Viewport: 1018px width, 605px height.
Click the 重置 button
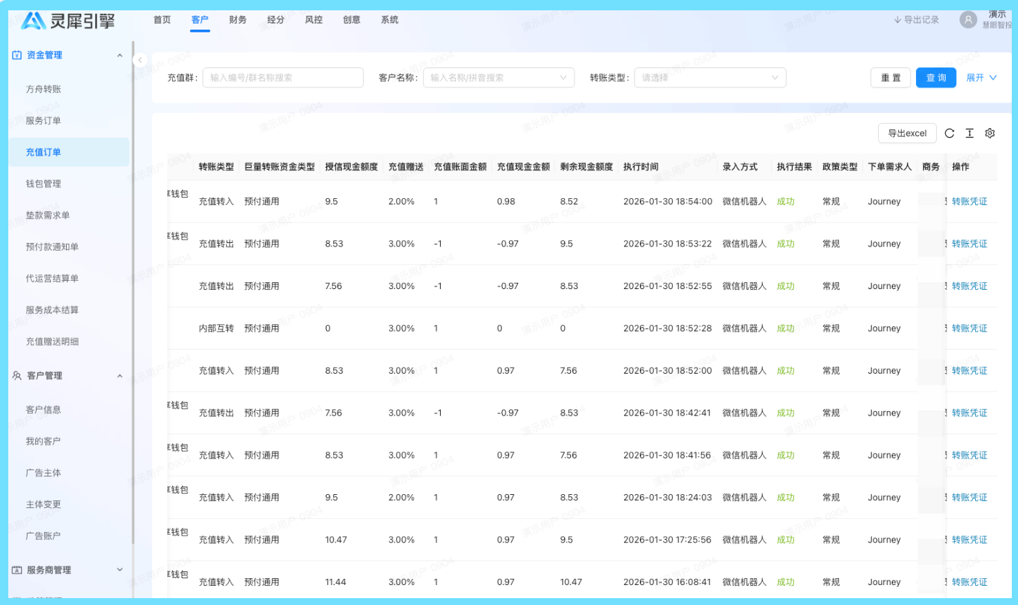pos(891,78)
